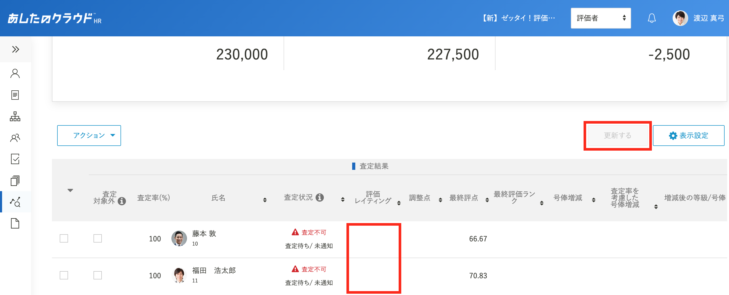Open the notifications bell

tap(651, 18)
